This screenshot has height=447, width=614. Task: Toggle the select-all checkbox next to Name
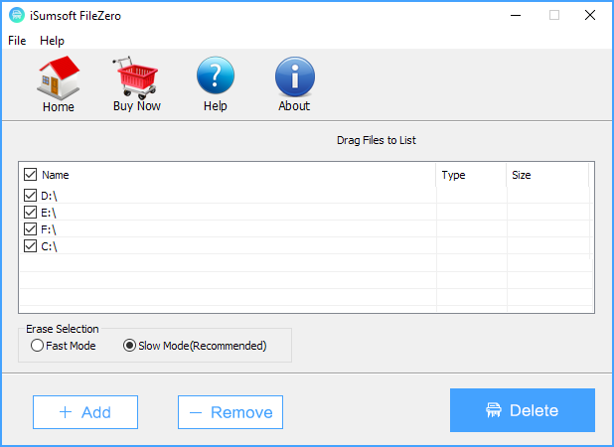[30, 175]
